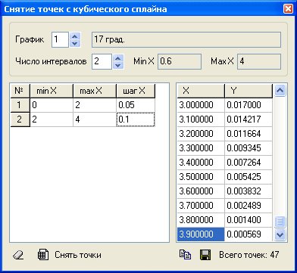The width and height of the screenshot is (297, 273).
Task: Select Y cell 0.002489
Action: [x=249, y=206]
